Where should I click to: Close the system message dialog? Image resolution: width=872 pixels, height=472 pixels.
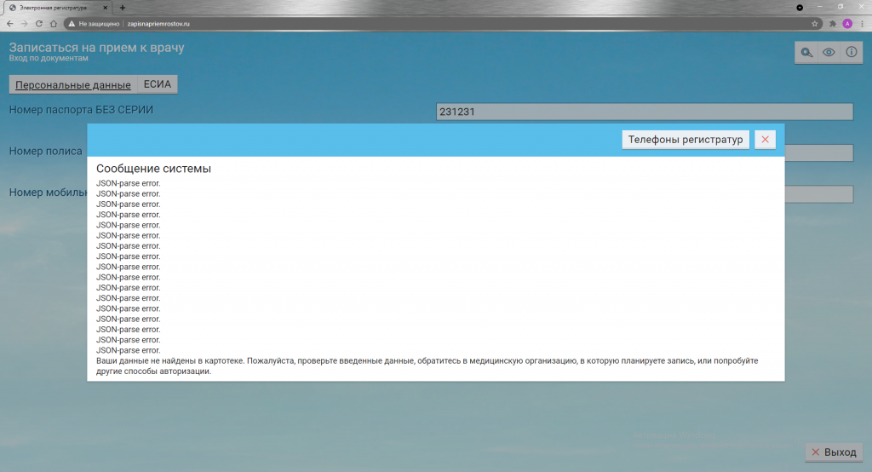(x=765, y=140)
